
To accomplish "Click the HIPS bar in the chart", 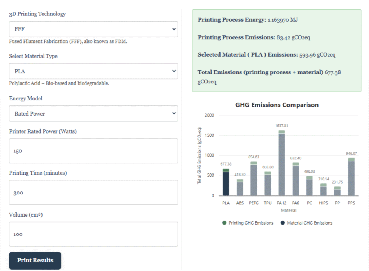I will coord(324,191).
